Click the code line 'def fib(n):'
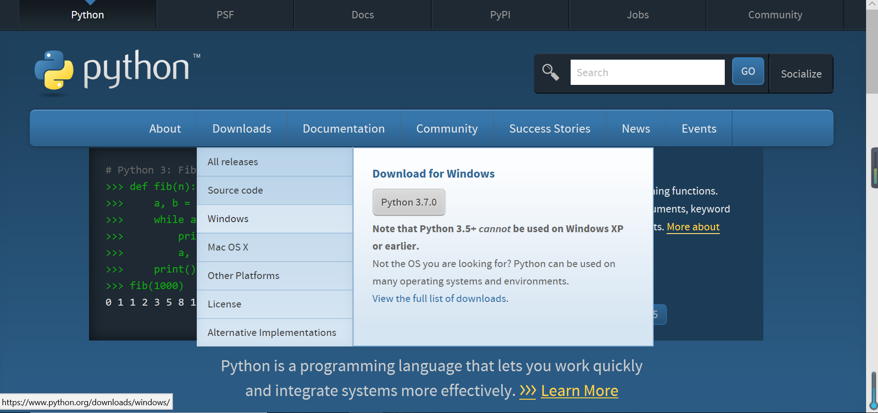The width and height of the screenshot is (878, 413). (163, 187)
